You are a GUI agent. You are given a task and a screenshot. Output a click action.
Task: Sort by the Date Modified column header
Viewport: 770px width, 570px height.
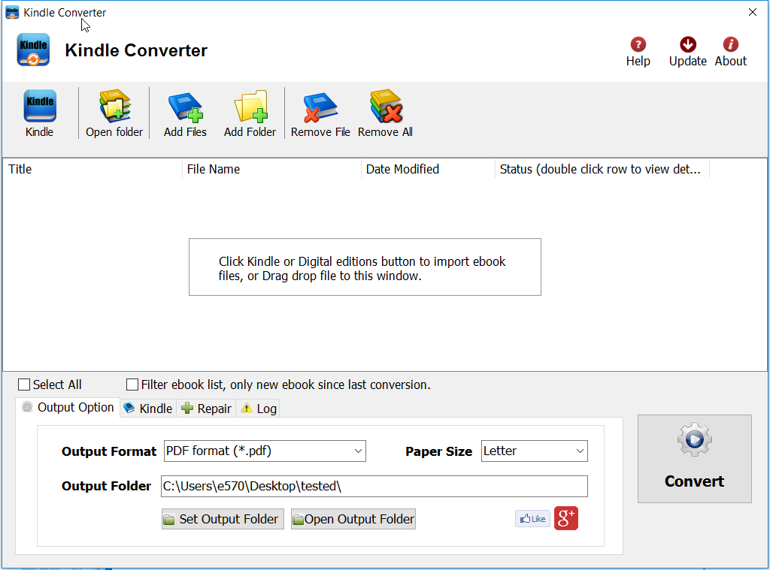click(428, 169)
